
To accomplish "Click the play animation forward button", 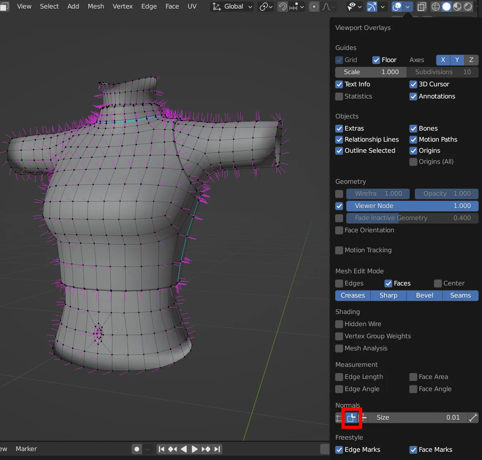I will tap(194, 449).
